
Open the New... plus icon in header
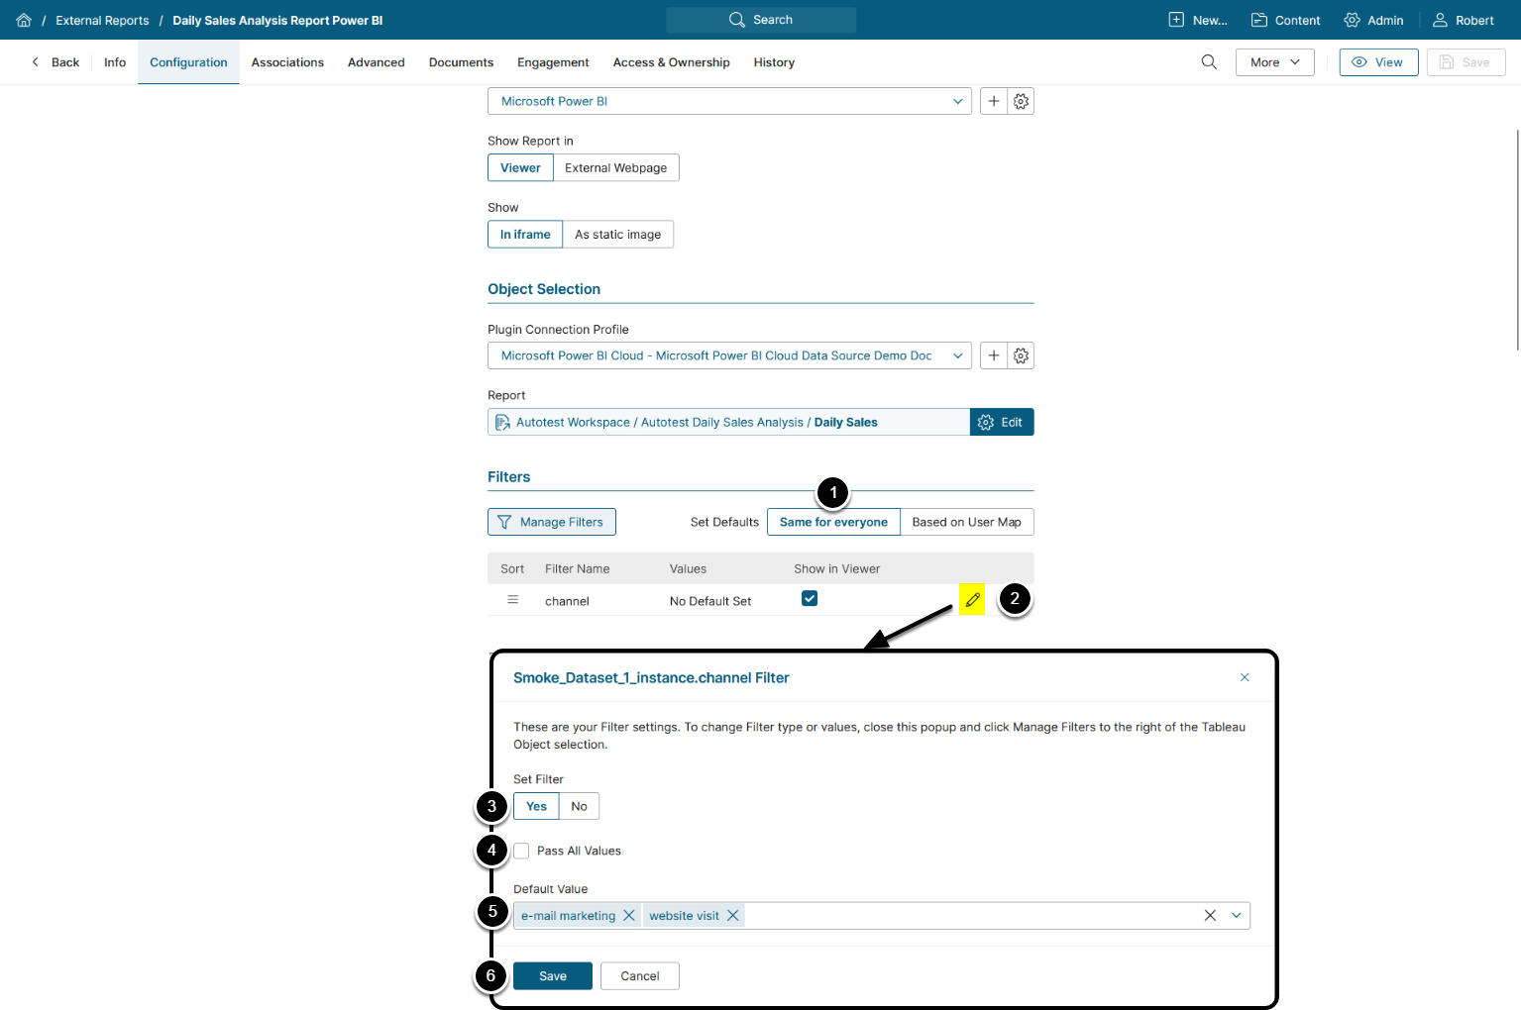point(1176,20)
